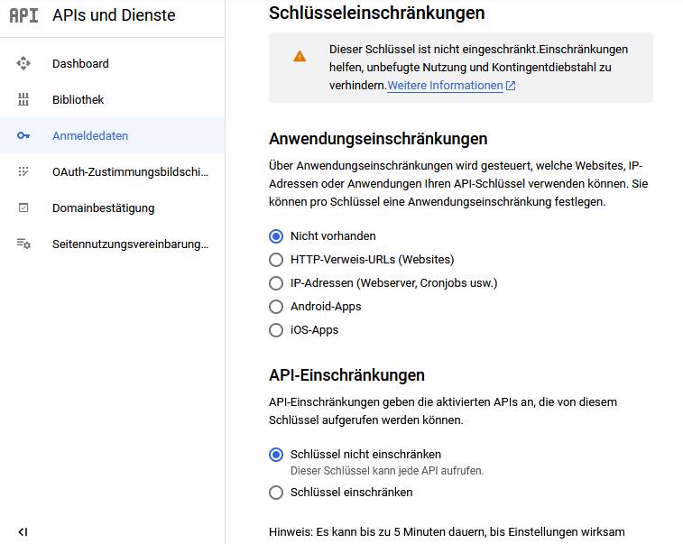Click external-link icon beside Weitere Informationen
Screen dimensions: 683x544
coord(511,86)
